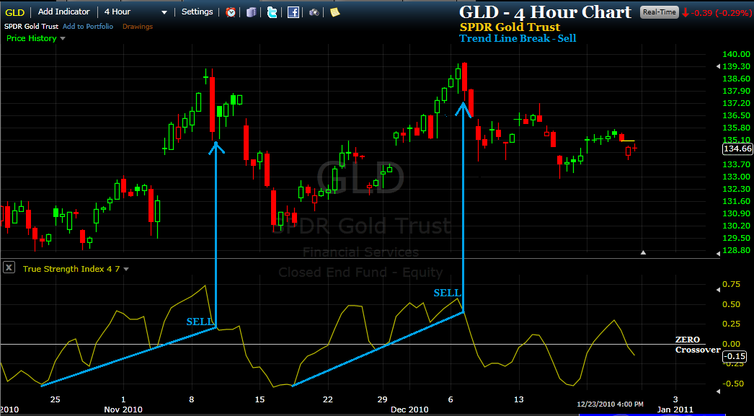Expand the True Strength Index 4 7 dropdown

coord(126,270)
